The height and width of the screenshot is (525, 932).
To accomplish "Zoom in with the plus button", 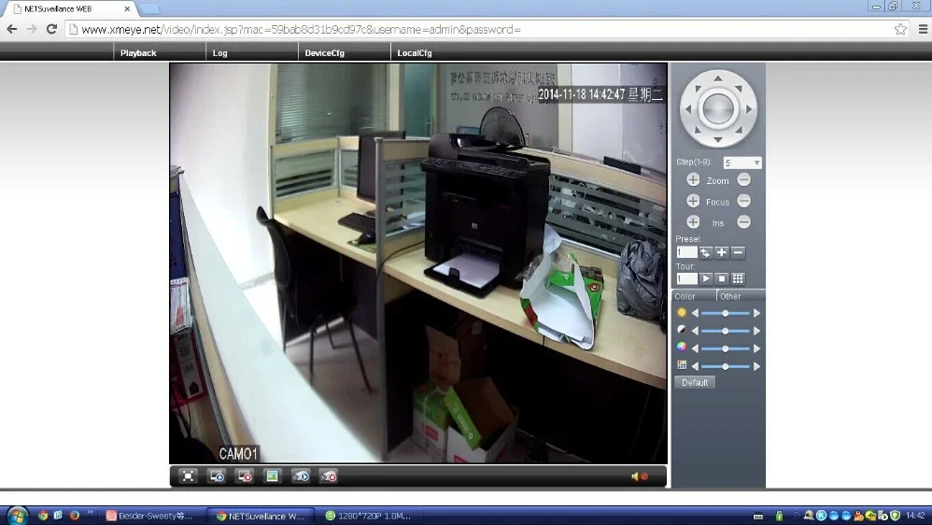I will [693, 179].
